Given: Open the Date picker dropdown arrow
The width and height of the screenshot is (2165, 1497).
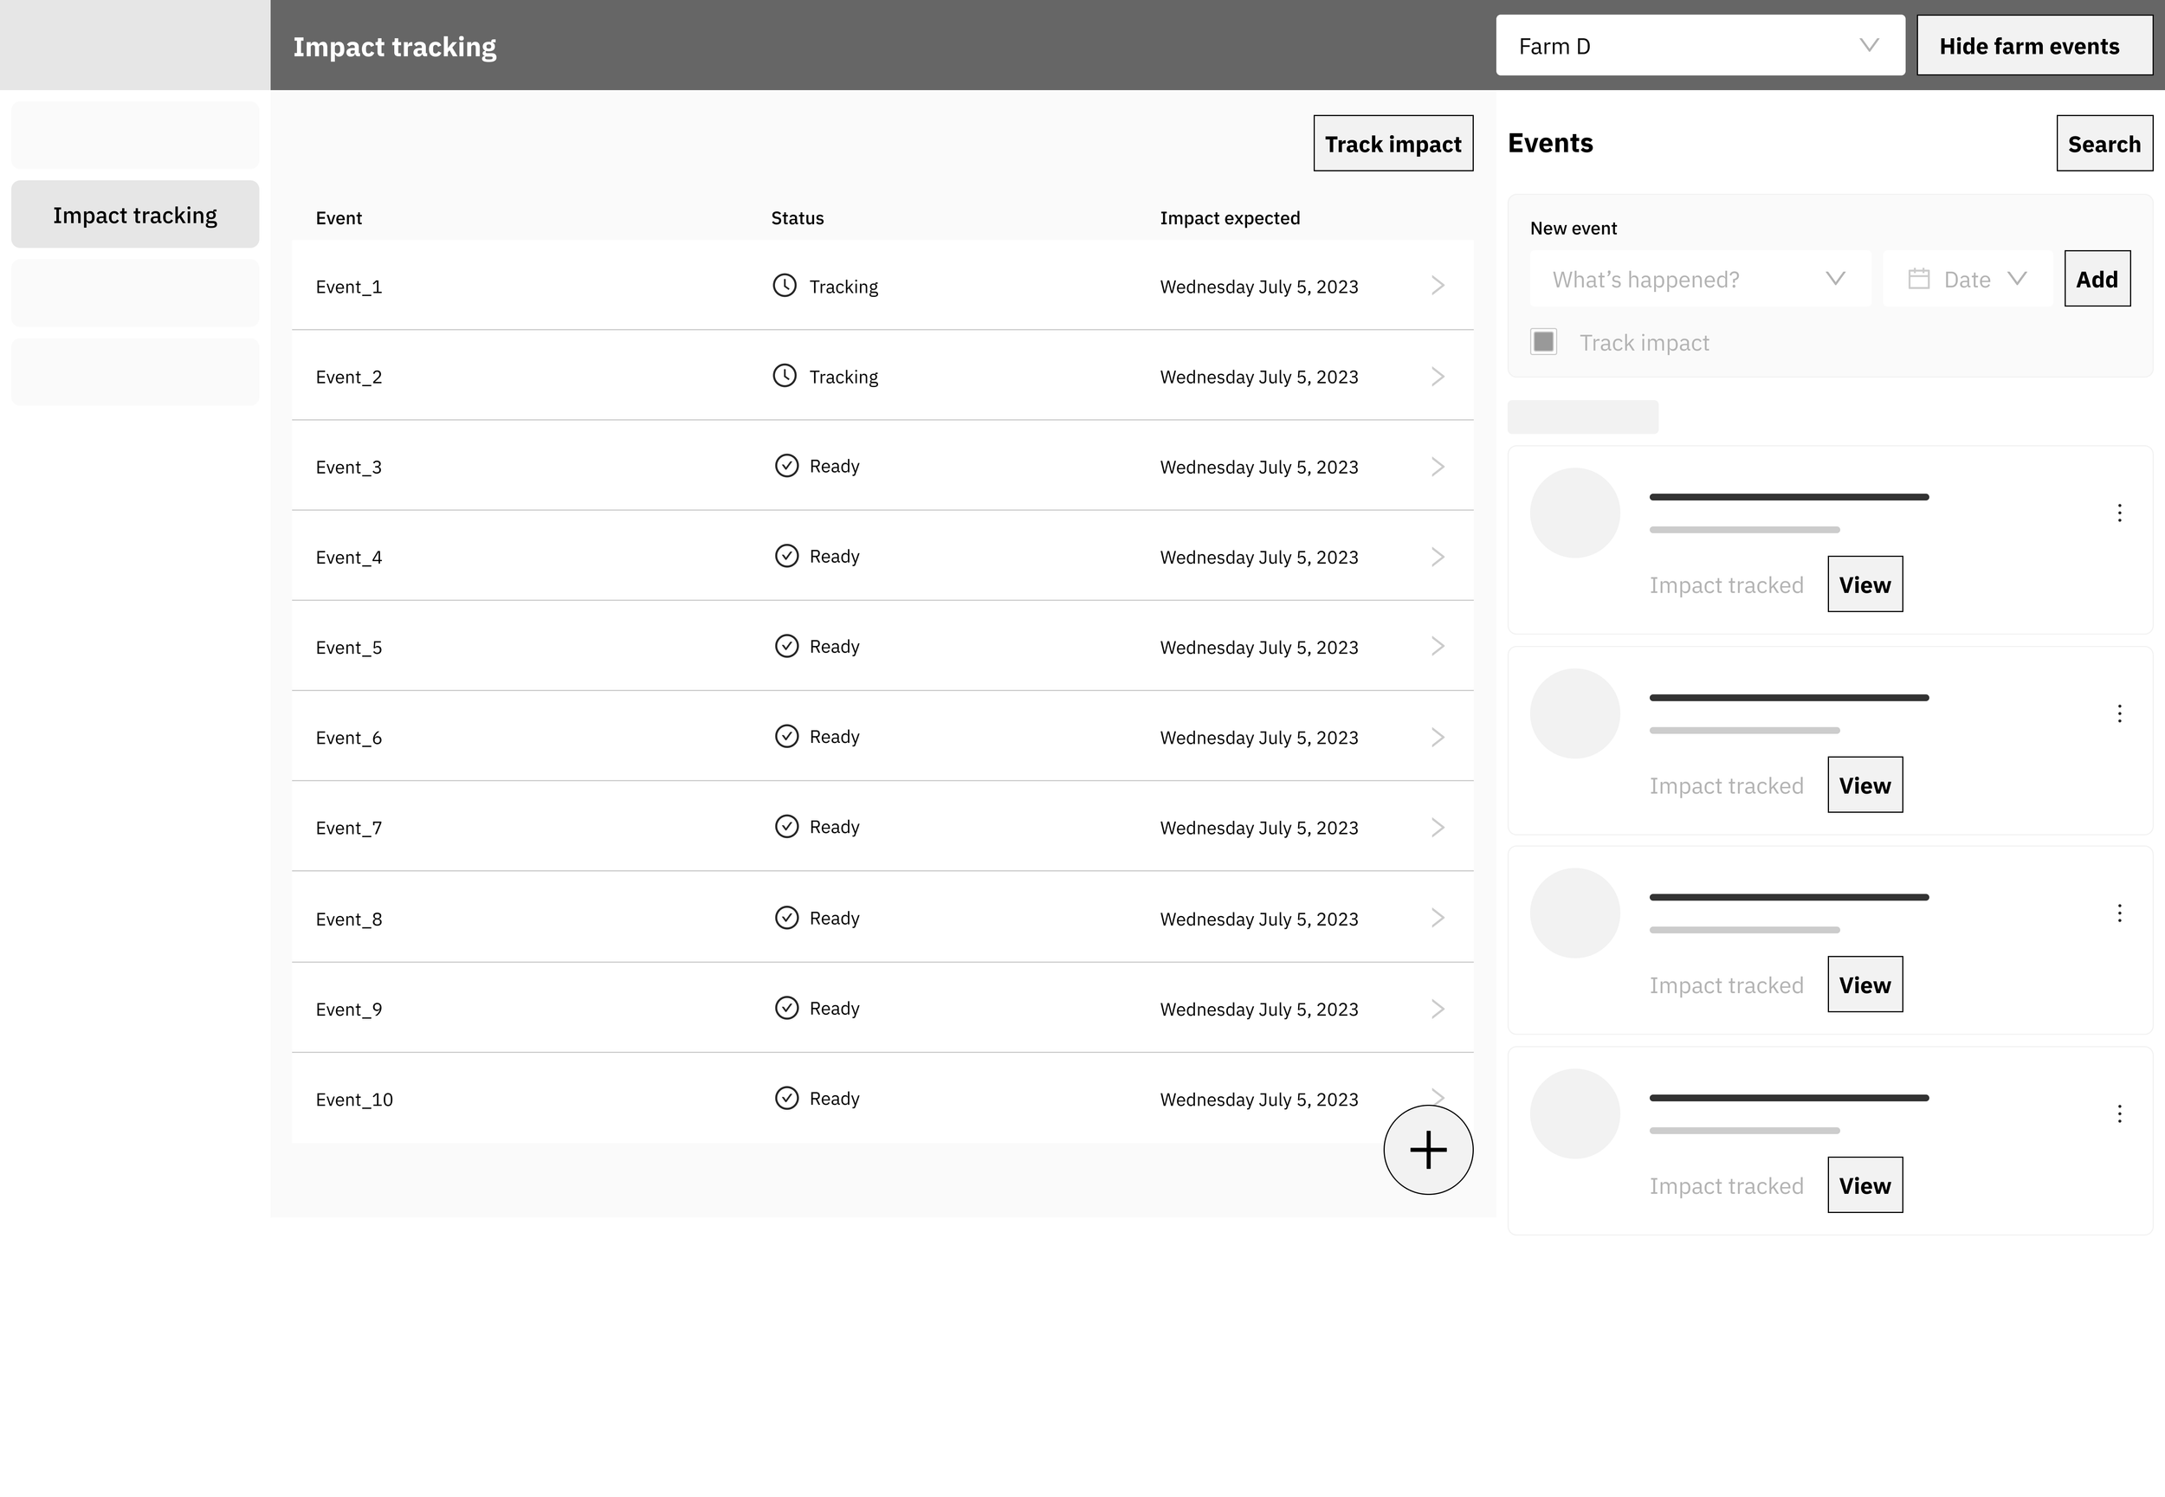Looking at the screenshot, I should pos(2017,279).
